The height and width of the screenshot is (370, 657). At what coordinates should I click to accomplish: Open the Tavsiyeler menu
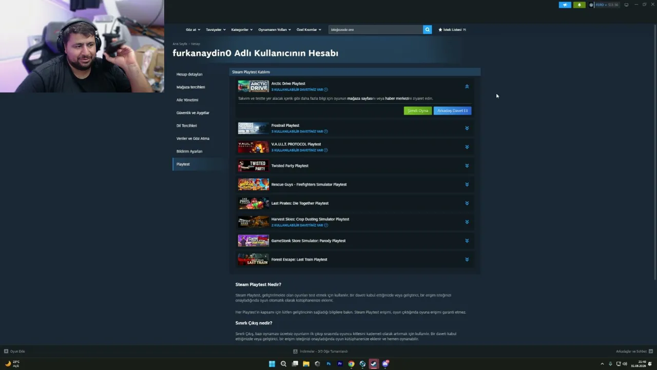point(216,30)
